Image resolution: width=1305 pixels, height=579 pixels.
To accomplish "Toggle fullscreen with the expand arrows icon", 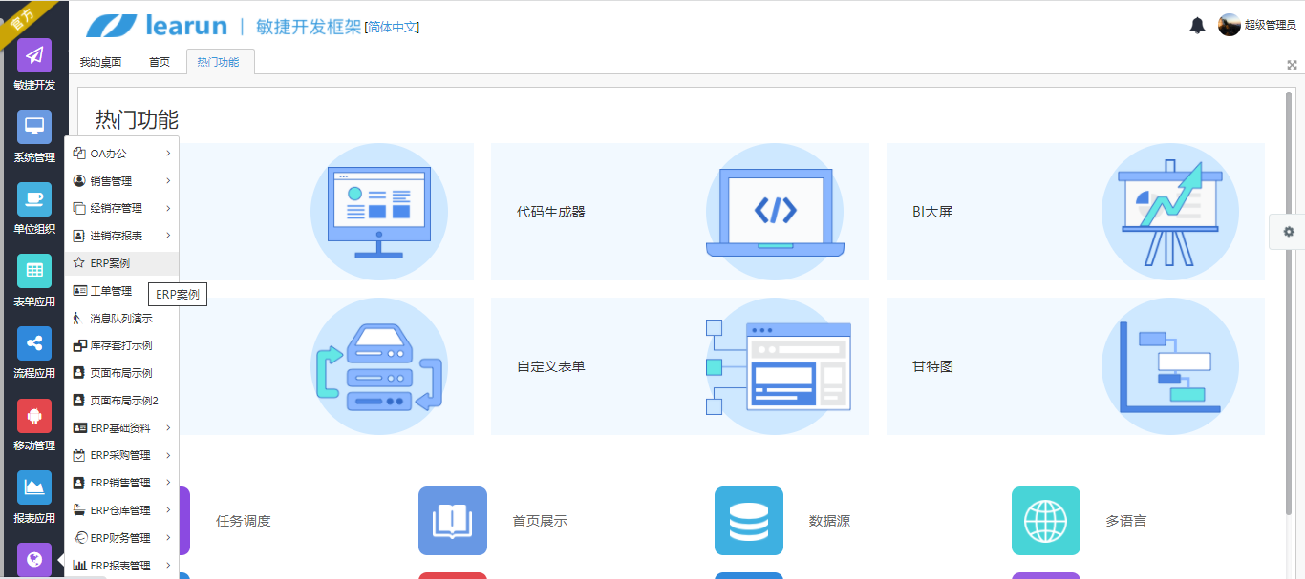I will (x=1294, y=64).
